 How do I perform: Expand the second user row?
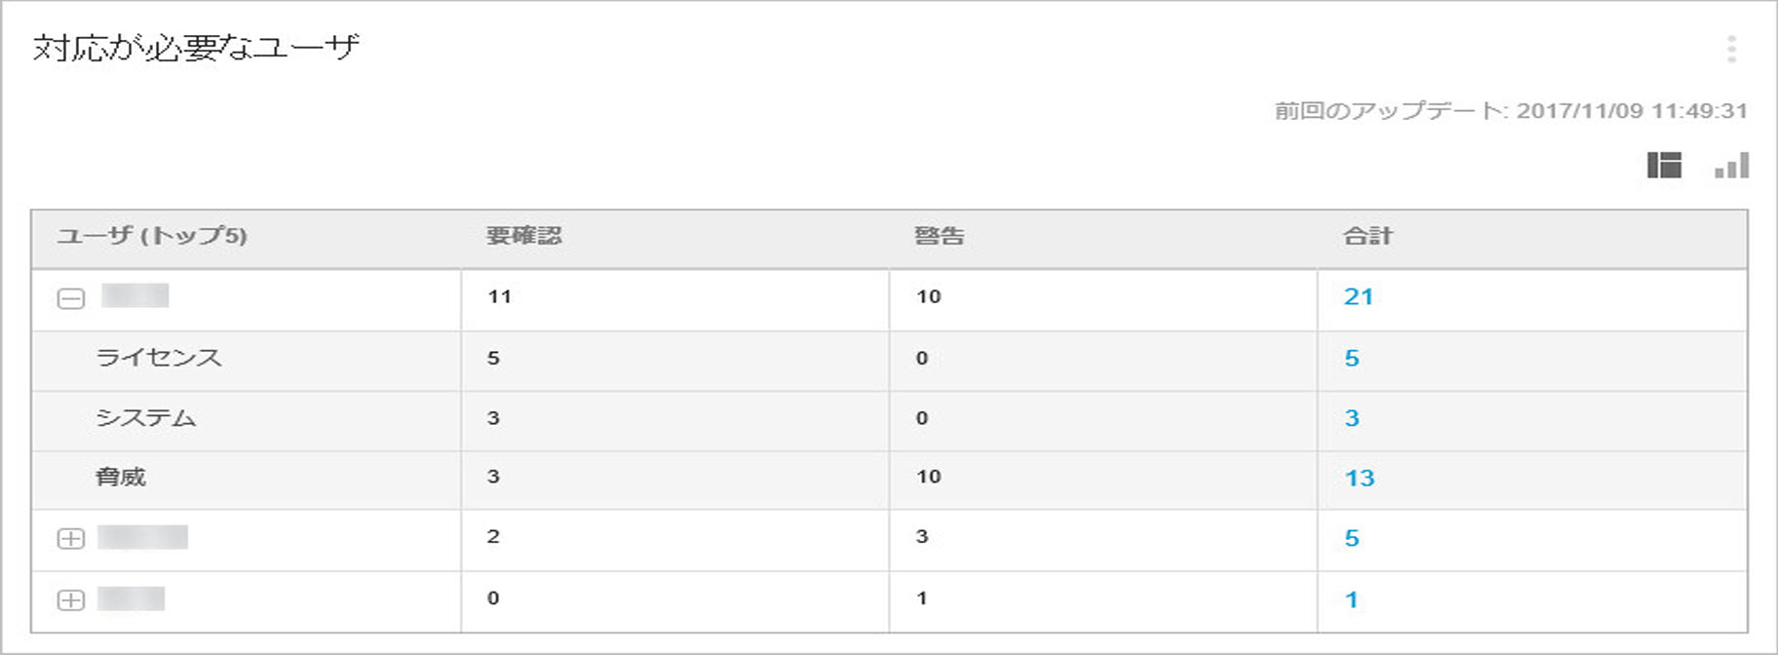(71, 538)
